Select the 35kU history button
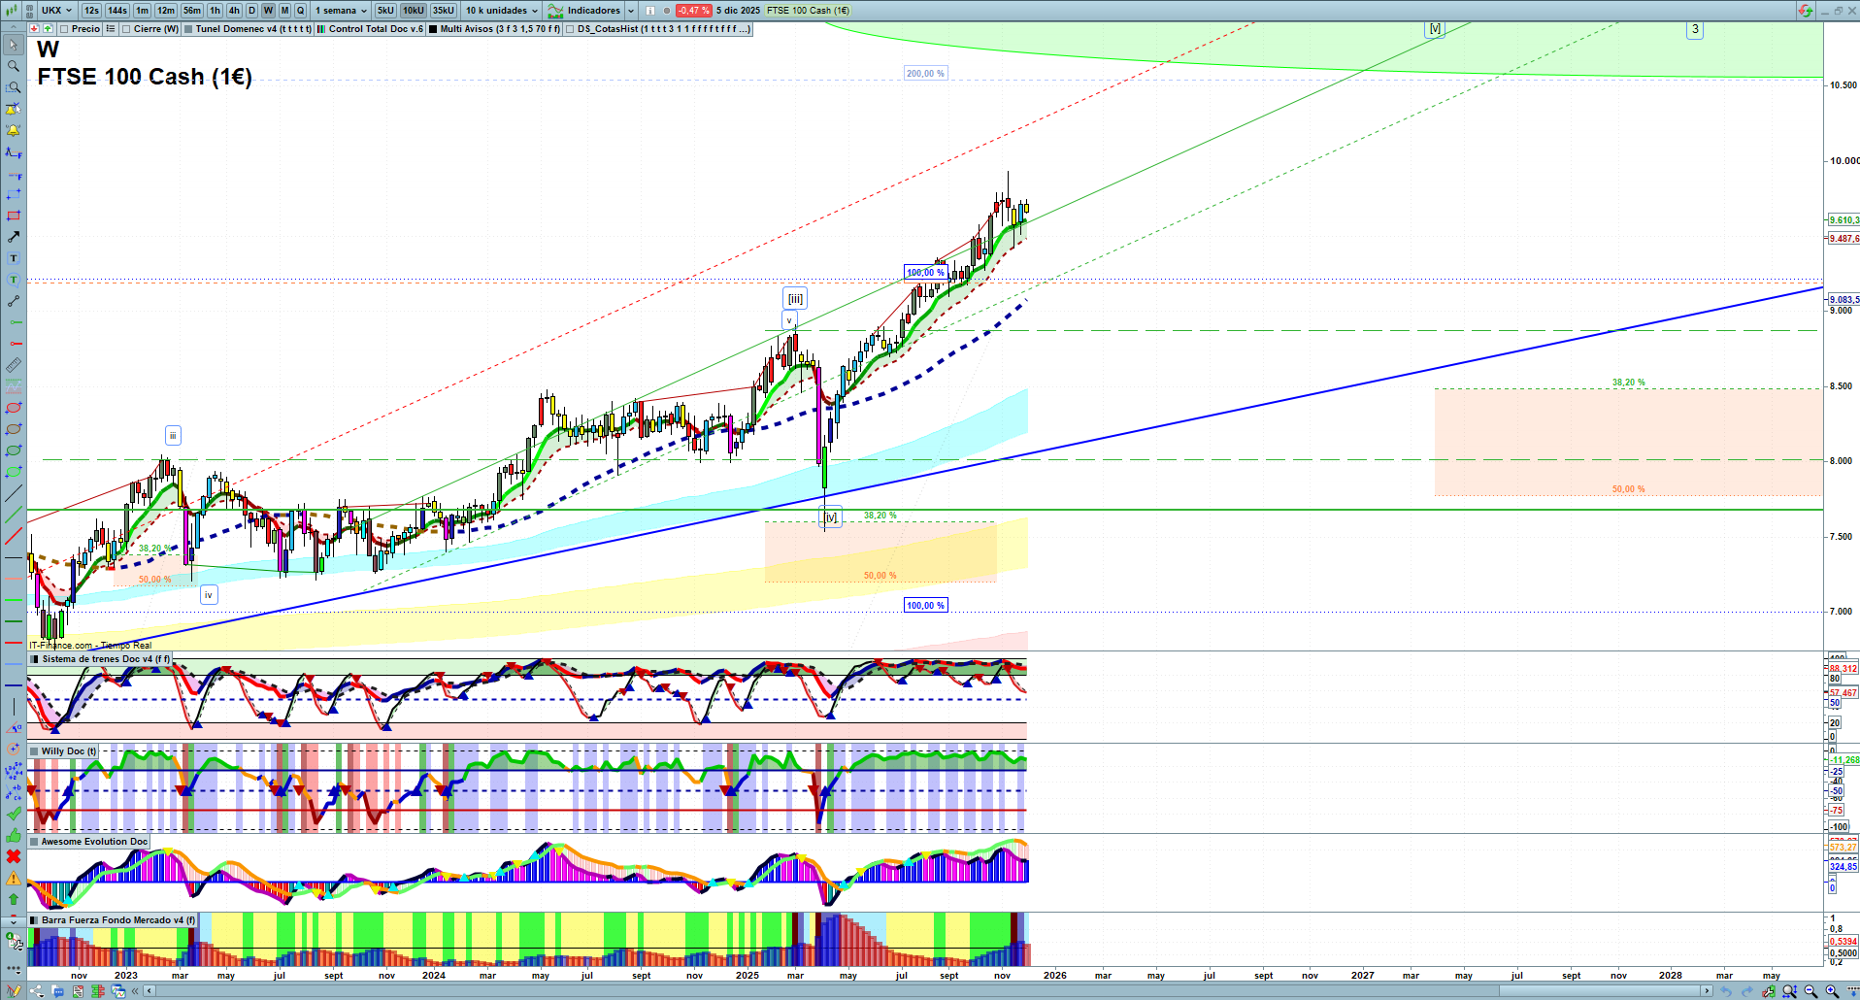The height and width of the screenshot is (1000, 1860). click(443, 11)
